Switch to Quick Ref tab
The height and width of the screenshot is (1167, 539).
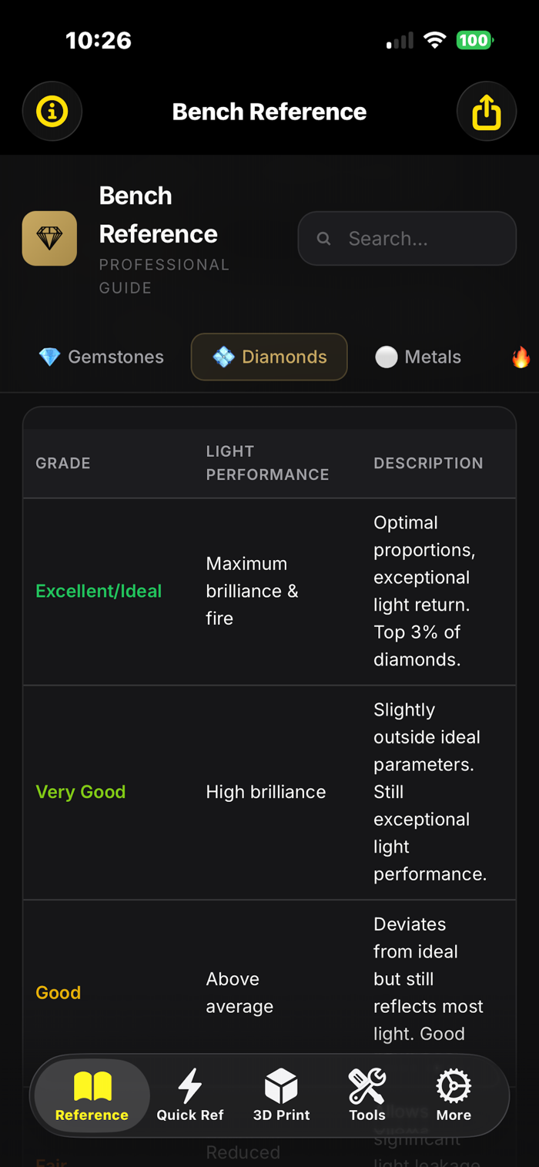click(x=190, y=1095)
